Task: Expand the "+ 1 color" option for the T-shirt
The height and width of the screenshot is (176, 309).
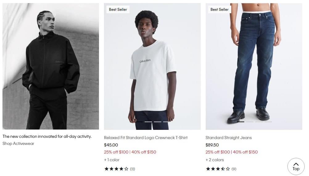Action: tap(112, 160)
